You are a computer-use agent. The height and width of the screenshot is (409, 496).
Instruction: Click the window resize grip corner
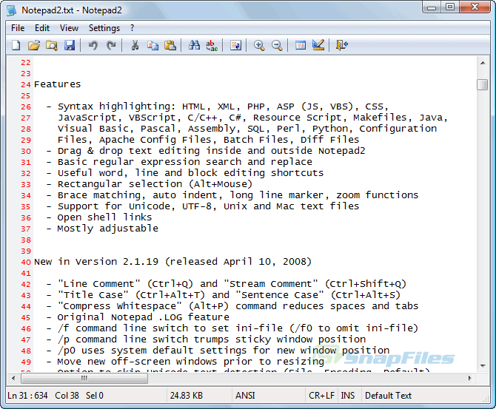click(x=486, y=399)
